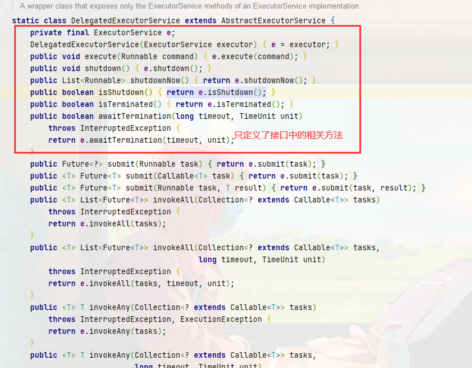This screenshot has height=368, width=472.
Task: Click the 'isTerminated()' method declaration name
Action: [x=126, y=104]
